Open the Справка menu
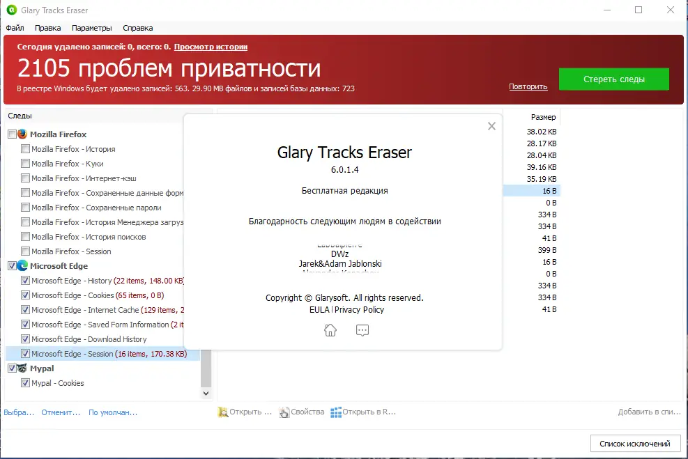 click(x=138, y=28)
